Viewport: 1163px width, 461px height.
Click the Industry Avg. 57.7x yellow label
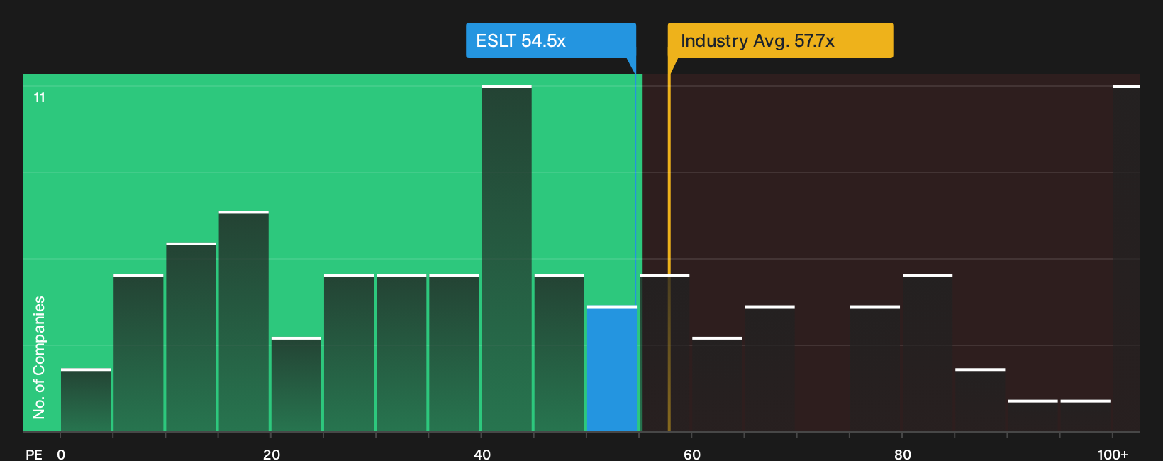pos(780,40)
